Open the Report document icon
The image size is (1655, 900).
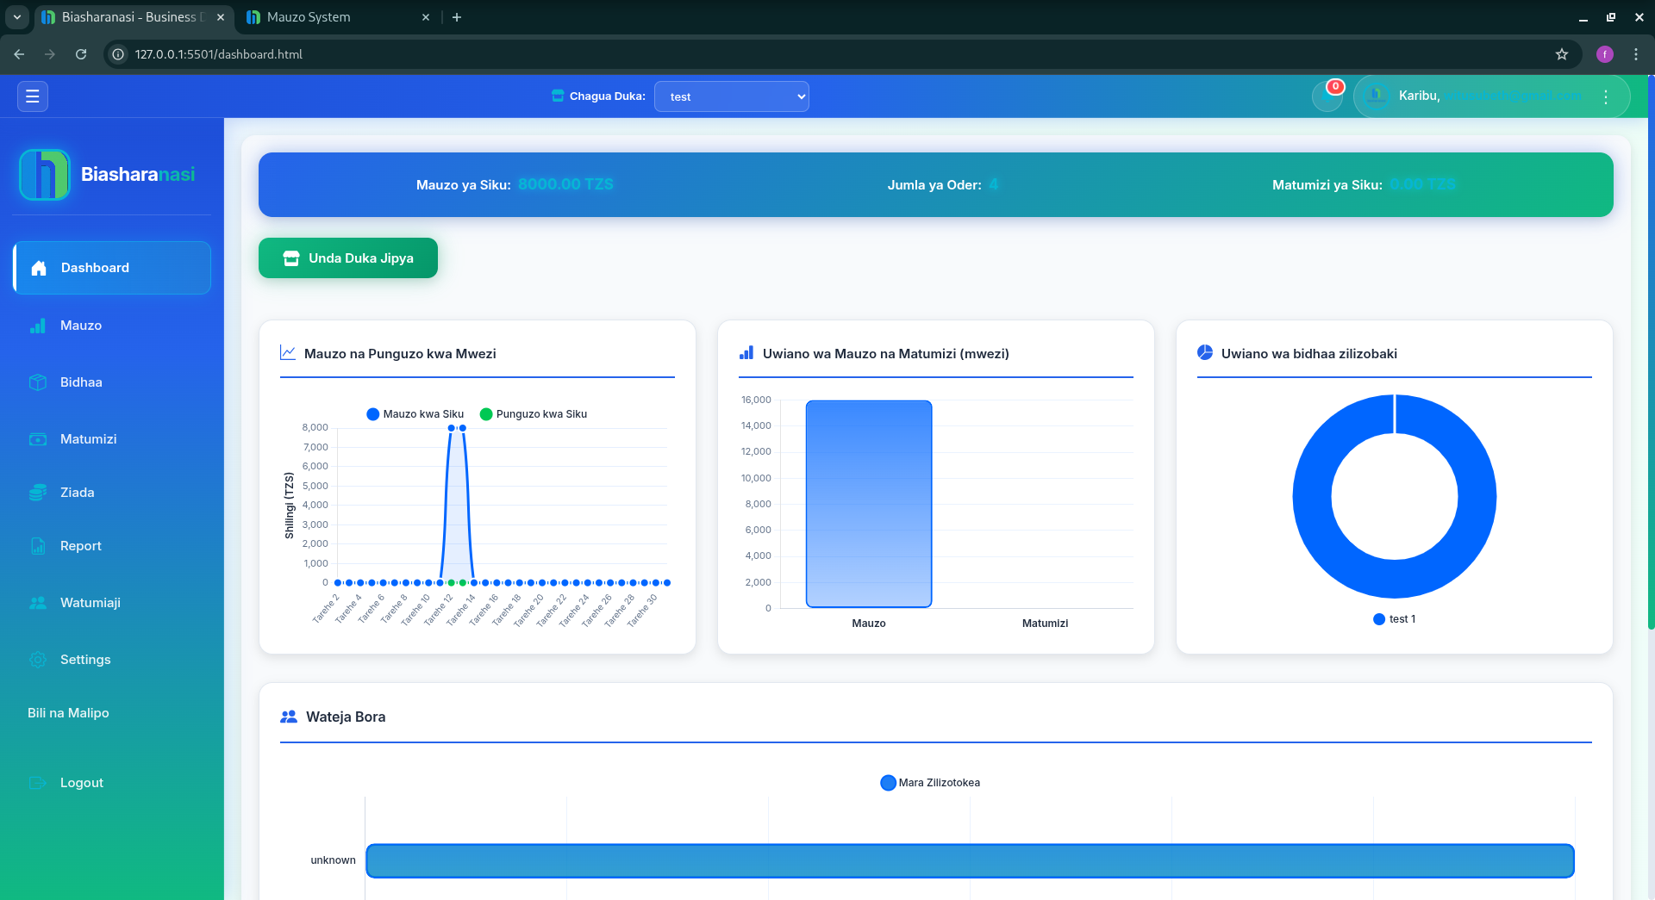pos(38,546)
